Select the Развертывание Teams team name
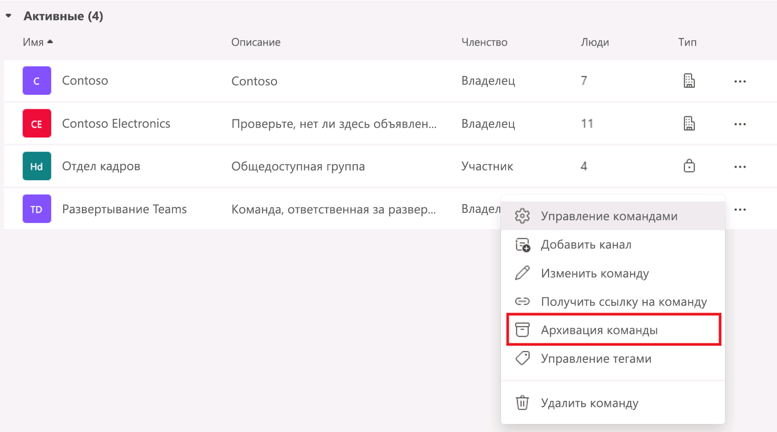 [124, 209]
